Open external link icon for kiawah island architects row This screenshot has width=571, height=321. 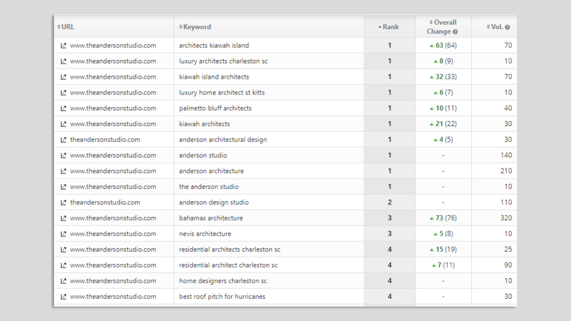pyautogui.click(x=63, y=77)
